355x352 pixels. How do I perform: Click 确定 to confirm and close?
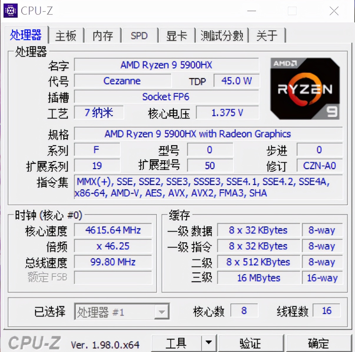(318, 343)
